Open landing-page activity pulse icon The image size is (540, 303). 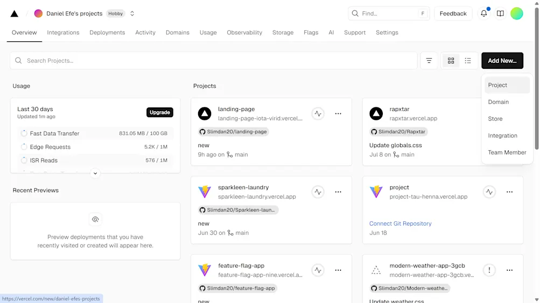click(x=318, y=114)
